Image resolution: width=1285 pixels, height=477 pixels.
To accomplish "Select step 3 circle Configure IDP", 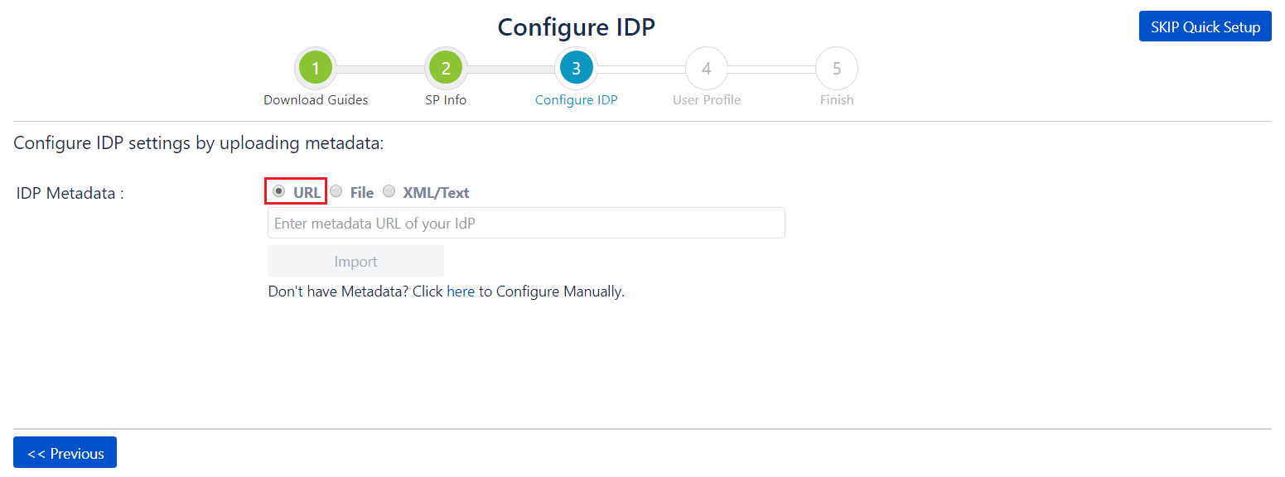I will pyautogui.click(x=576, y=68).
